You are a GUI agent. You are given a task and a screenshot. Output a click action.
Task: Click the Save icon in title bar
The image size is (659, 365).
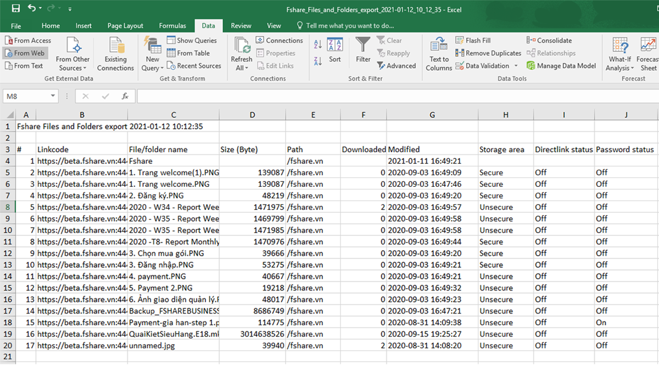15,9
